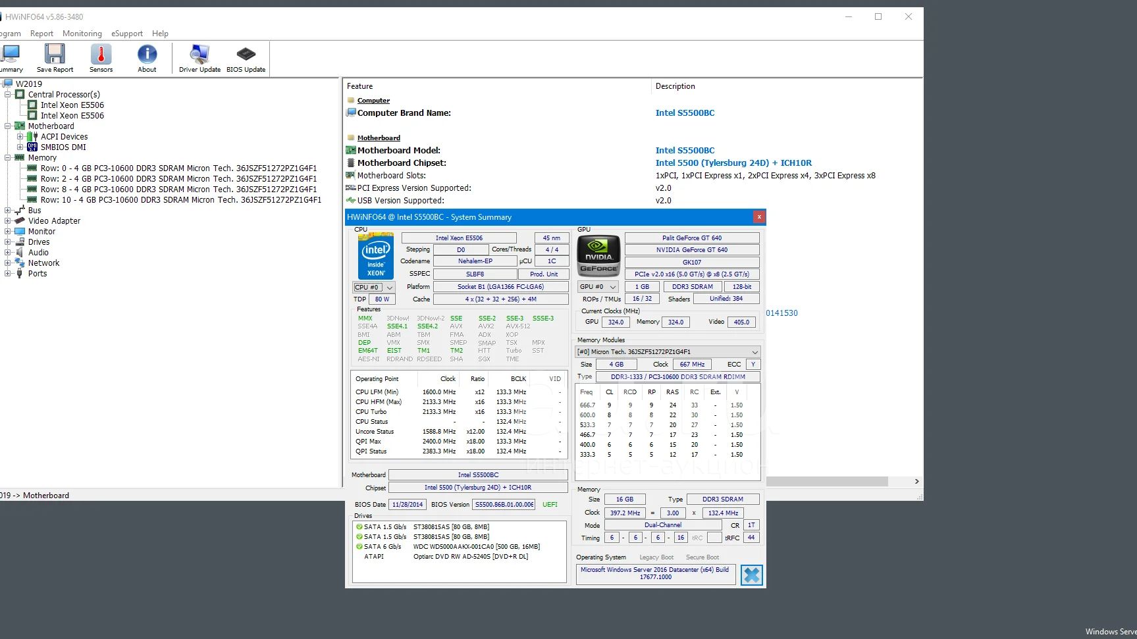The height and width of the screenshot is (639, 1137).
Task: Open the Help menu
Action: (x=160, y=34)
